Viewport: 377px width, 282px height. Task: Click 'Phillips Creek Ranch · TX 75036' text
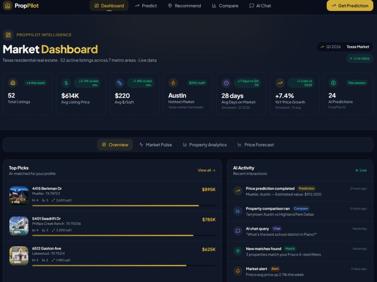point(57,224)
